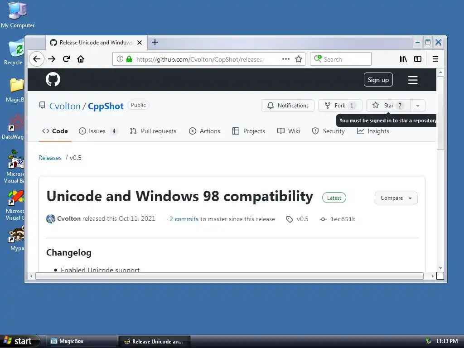Select the Recycle Bin desktop icon

pyautogui.click(x=15, y=52)
